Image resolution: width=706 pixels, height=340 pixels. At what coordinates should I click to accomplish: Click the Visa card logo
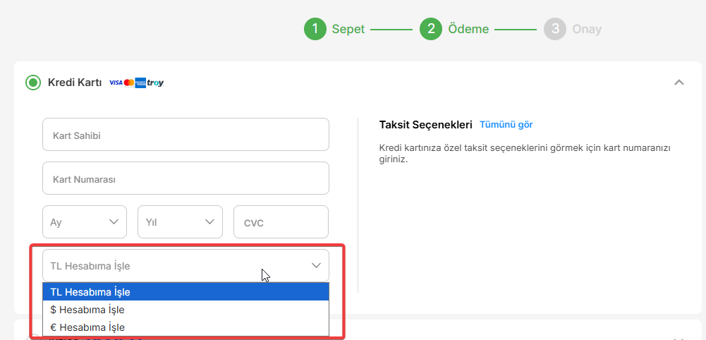tap(116, 83)
